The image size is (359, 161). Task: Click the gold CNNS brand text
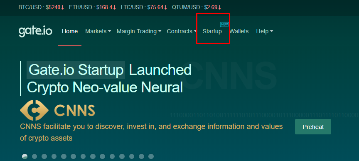point(74,110)
